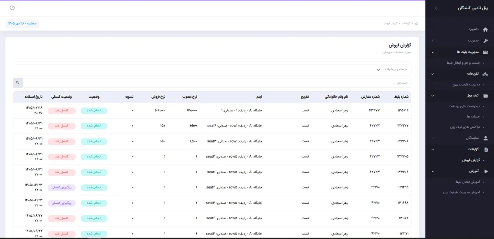
Task: Expand the مدیریت submenu chevron
Action: click(x=433, y=41)
